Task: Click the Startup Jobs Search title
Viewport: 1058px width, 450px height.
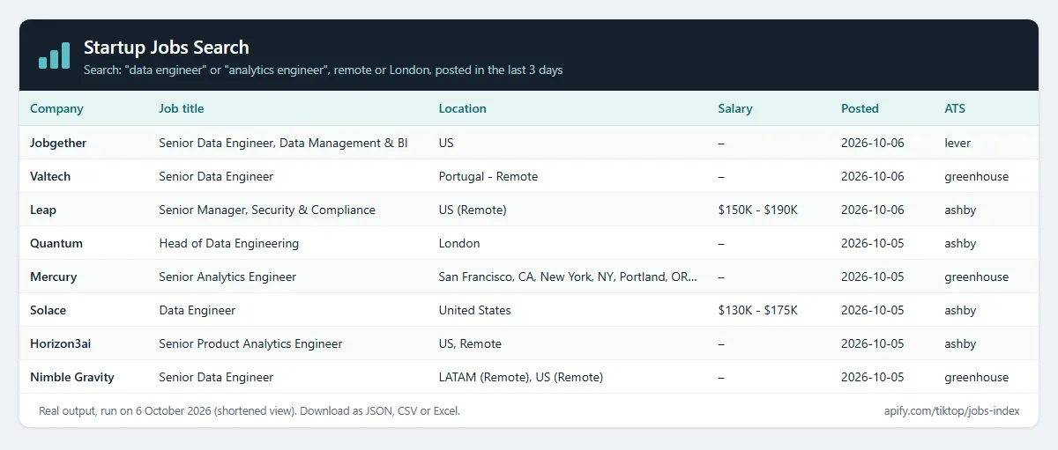Action: pyautogui.click(x=167, y=48)
